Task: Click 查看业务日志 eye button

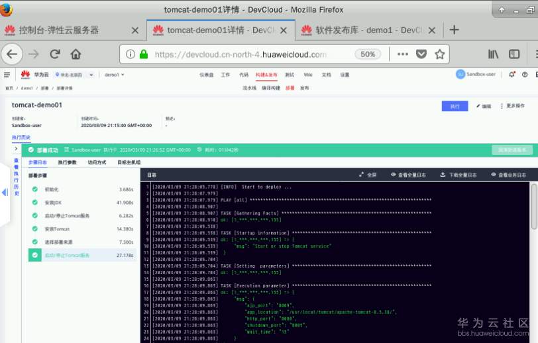Action: tap(508, 175)
